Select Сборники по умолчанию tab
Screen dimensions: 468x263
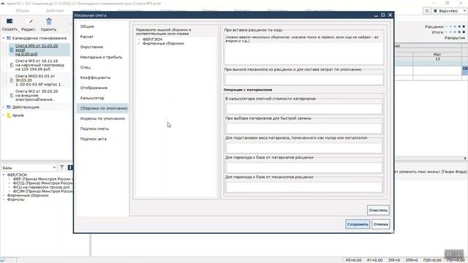tap(102, 108)
